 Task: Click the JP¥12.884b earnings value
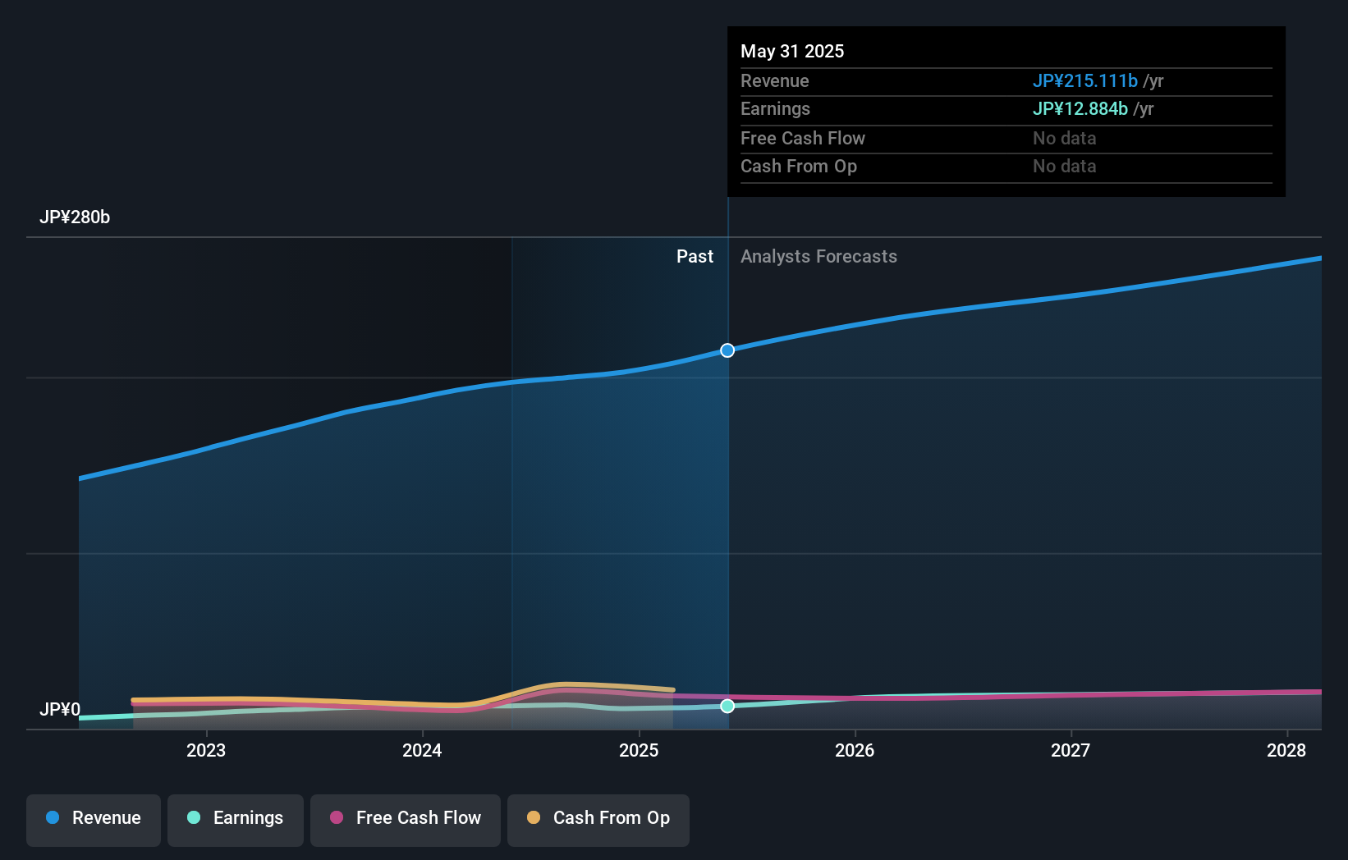pos(1080,108)
